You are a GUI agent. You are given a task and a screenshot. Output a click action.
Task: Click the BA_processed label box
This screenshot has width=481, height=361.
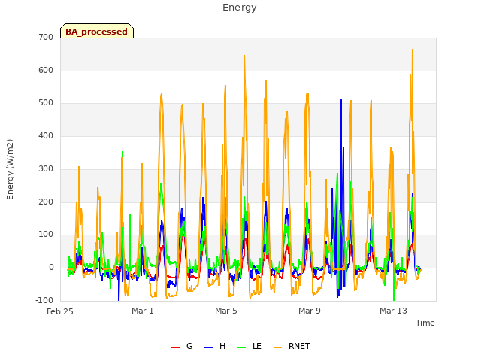(97, 31)
